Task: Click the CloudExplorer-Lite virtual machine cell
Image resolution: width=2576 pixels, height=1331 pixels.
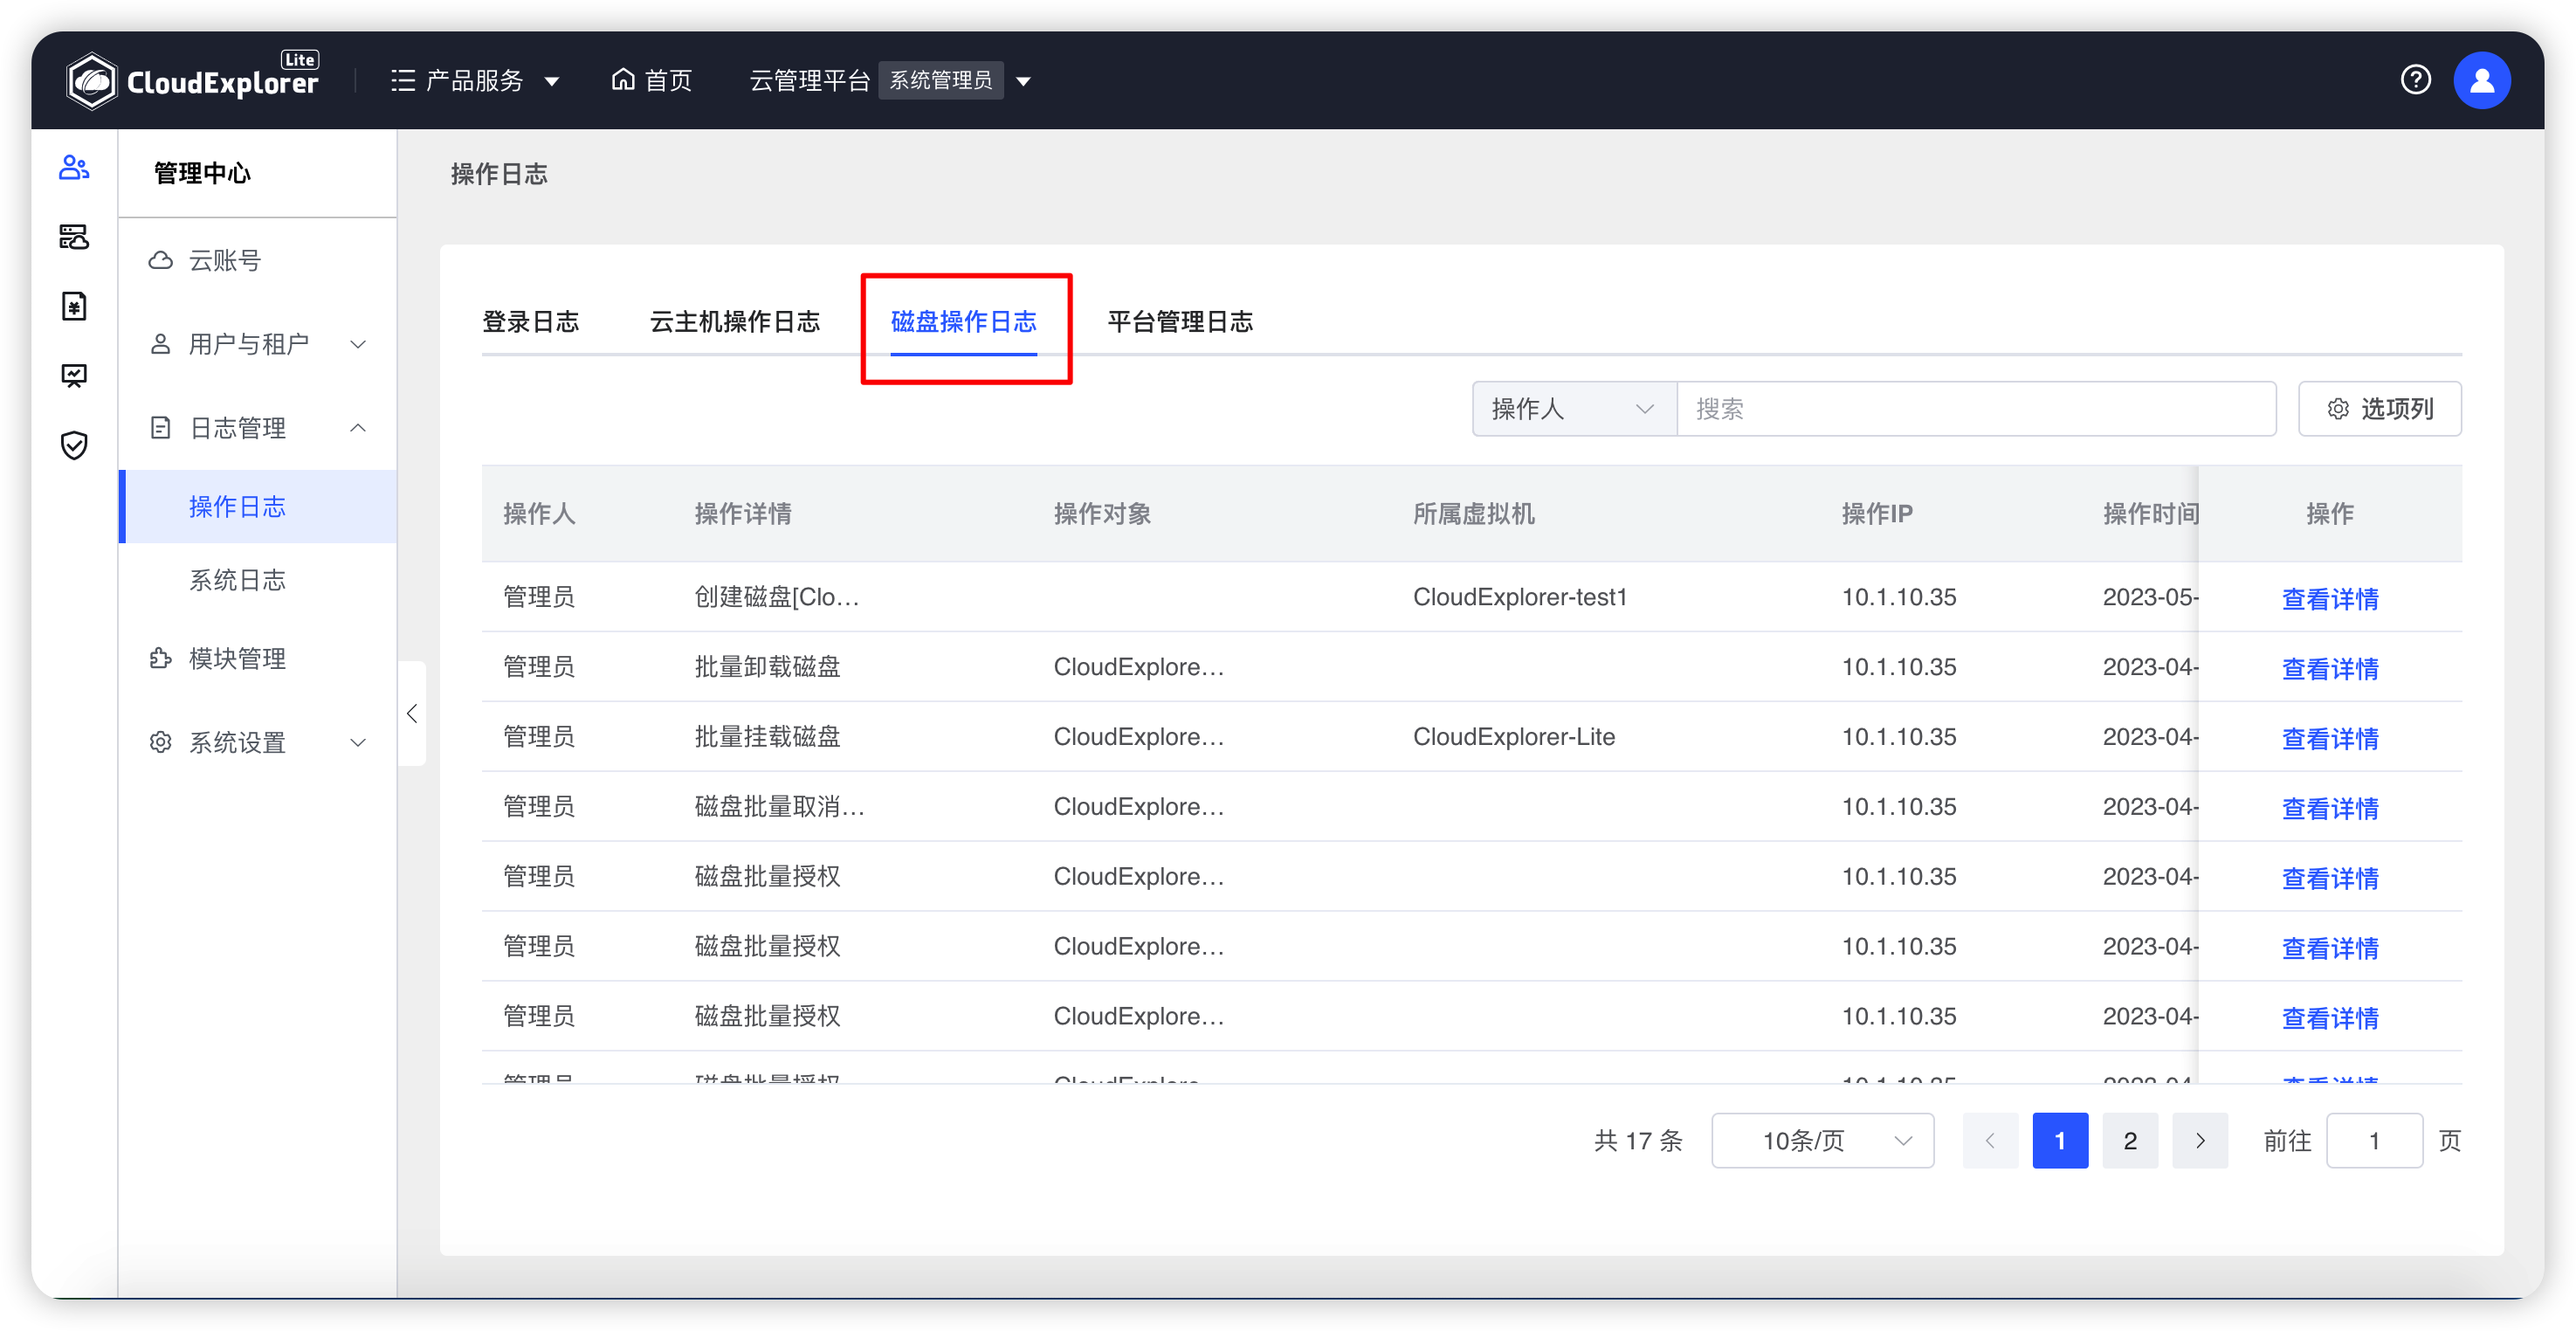Action: [x=1514, y=737]
